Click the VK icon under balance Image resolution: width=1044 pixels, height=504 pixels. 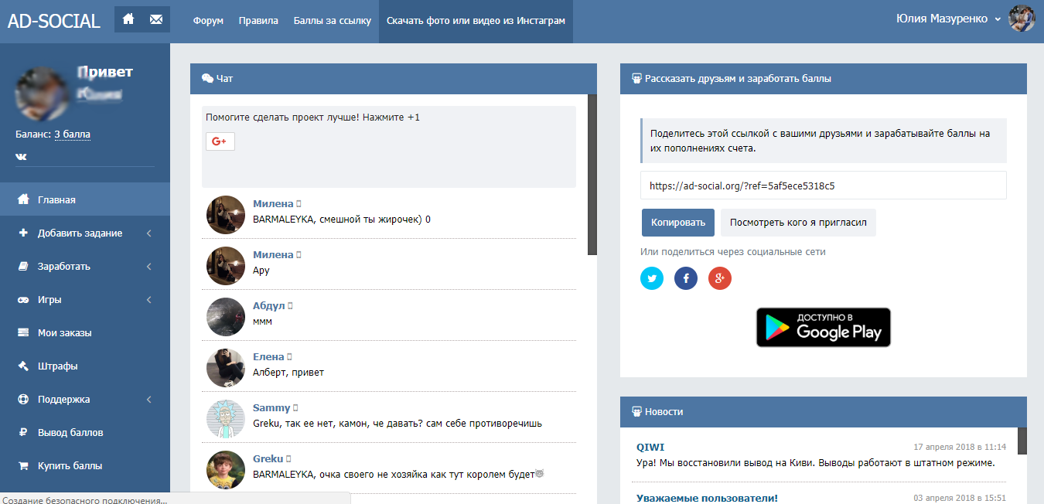21,157
